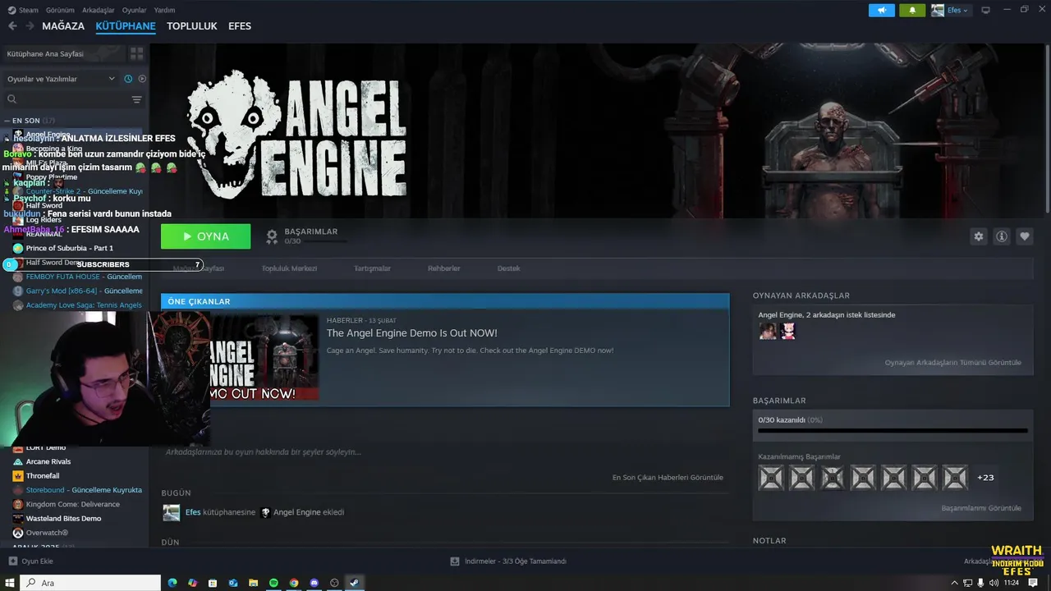
Task: Expand the Oyunlar ve Yazılımlar dropdown
Action: tap(62, 79)
